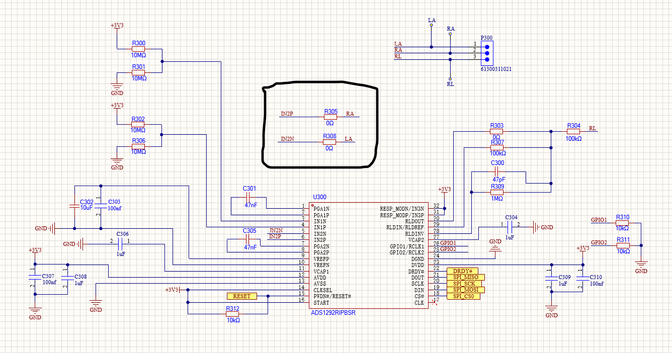This screenshot has height=353, width=672.
Task: Click the no-connect cross on CLK pin
Action: click(x=436, y=303)
